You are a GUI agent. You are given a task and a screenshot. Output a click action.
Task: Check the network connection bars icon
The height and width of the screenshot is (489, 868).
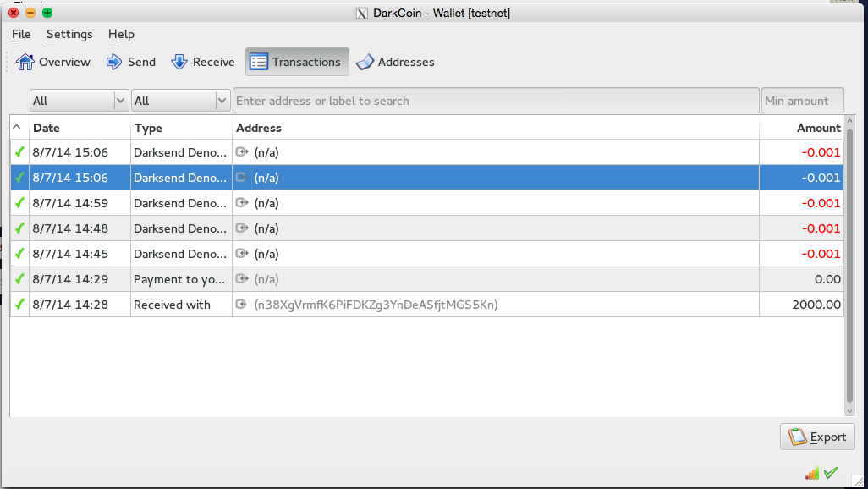pos(812,473)
